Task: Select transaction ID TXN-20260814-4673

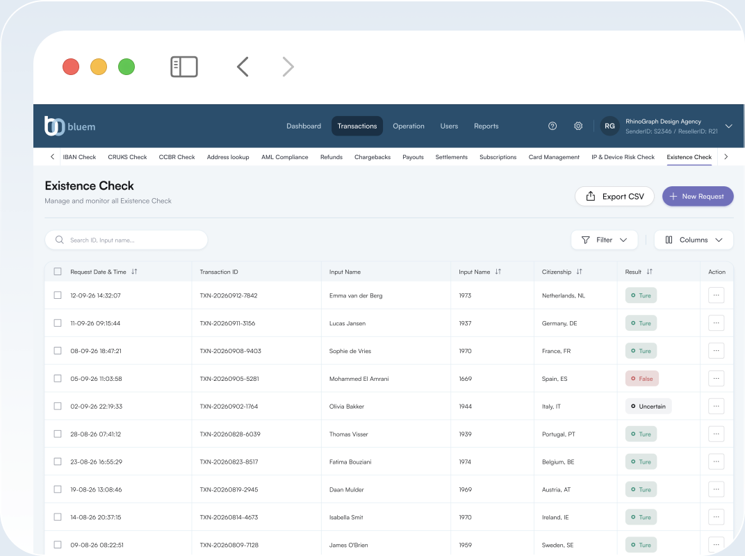Action: pyautogui.click(x=229, y=517)
